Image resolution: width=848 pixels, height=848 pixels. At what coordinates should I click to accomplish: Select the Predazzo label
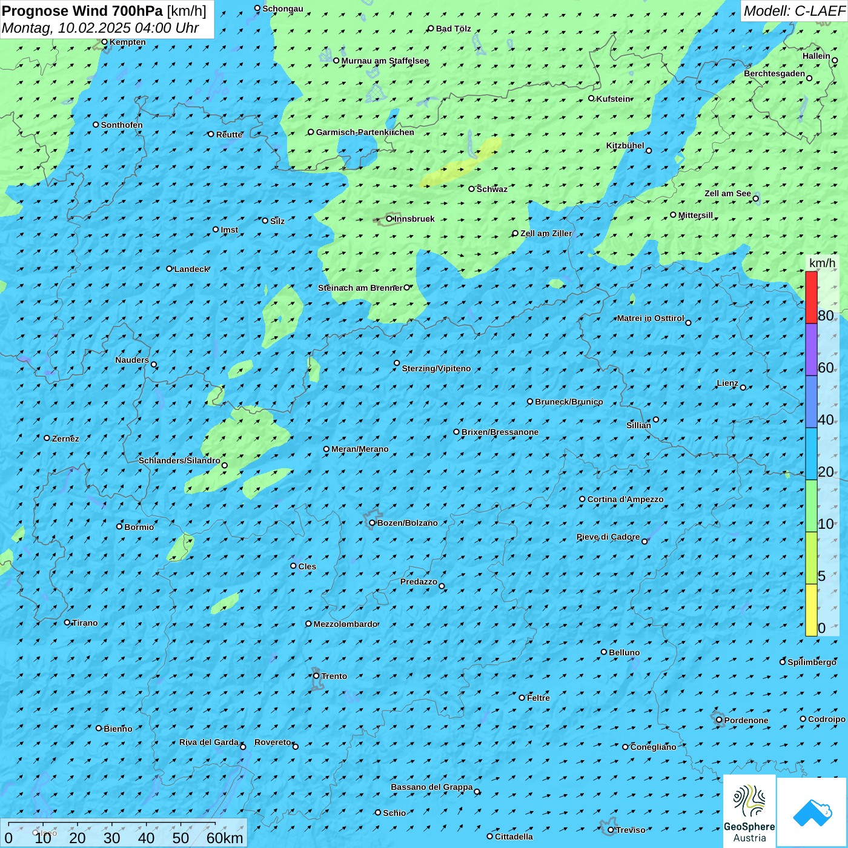(x=419, y=581)
